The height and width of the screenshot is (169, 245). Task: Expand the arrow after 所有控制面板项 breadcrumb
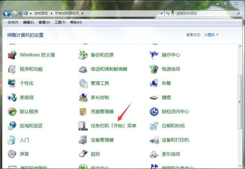(82, 13)
